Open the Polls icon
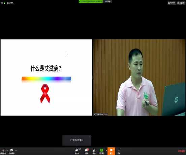The width and height of the screenshot is (186, 155). [94, 151]
